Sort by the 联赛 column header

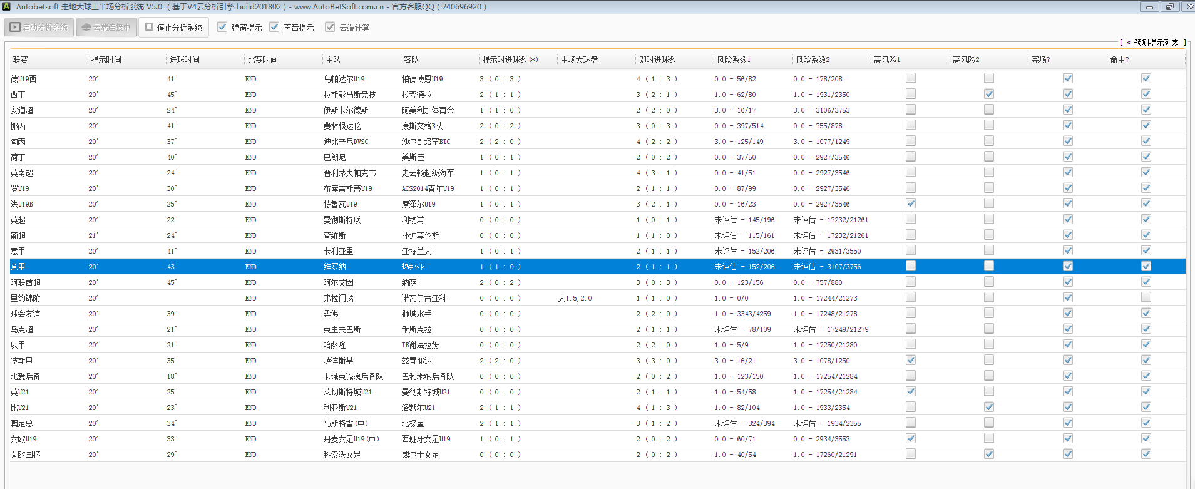coord(21,59)
